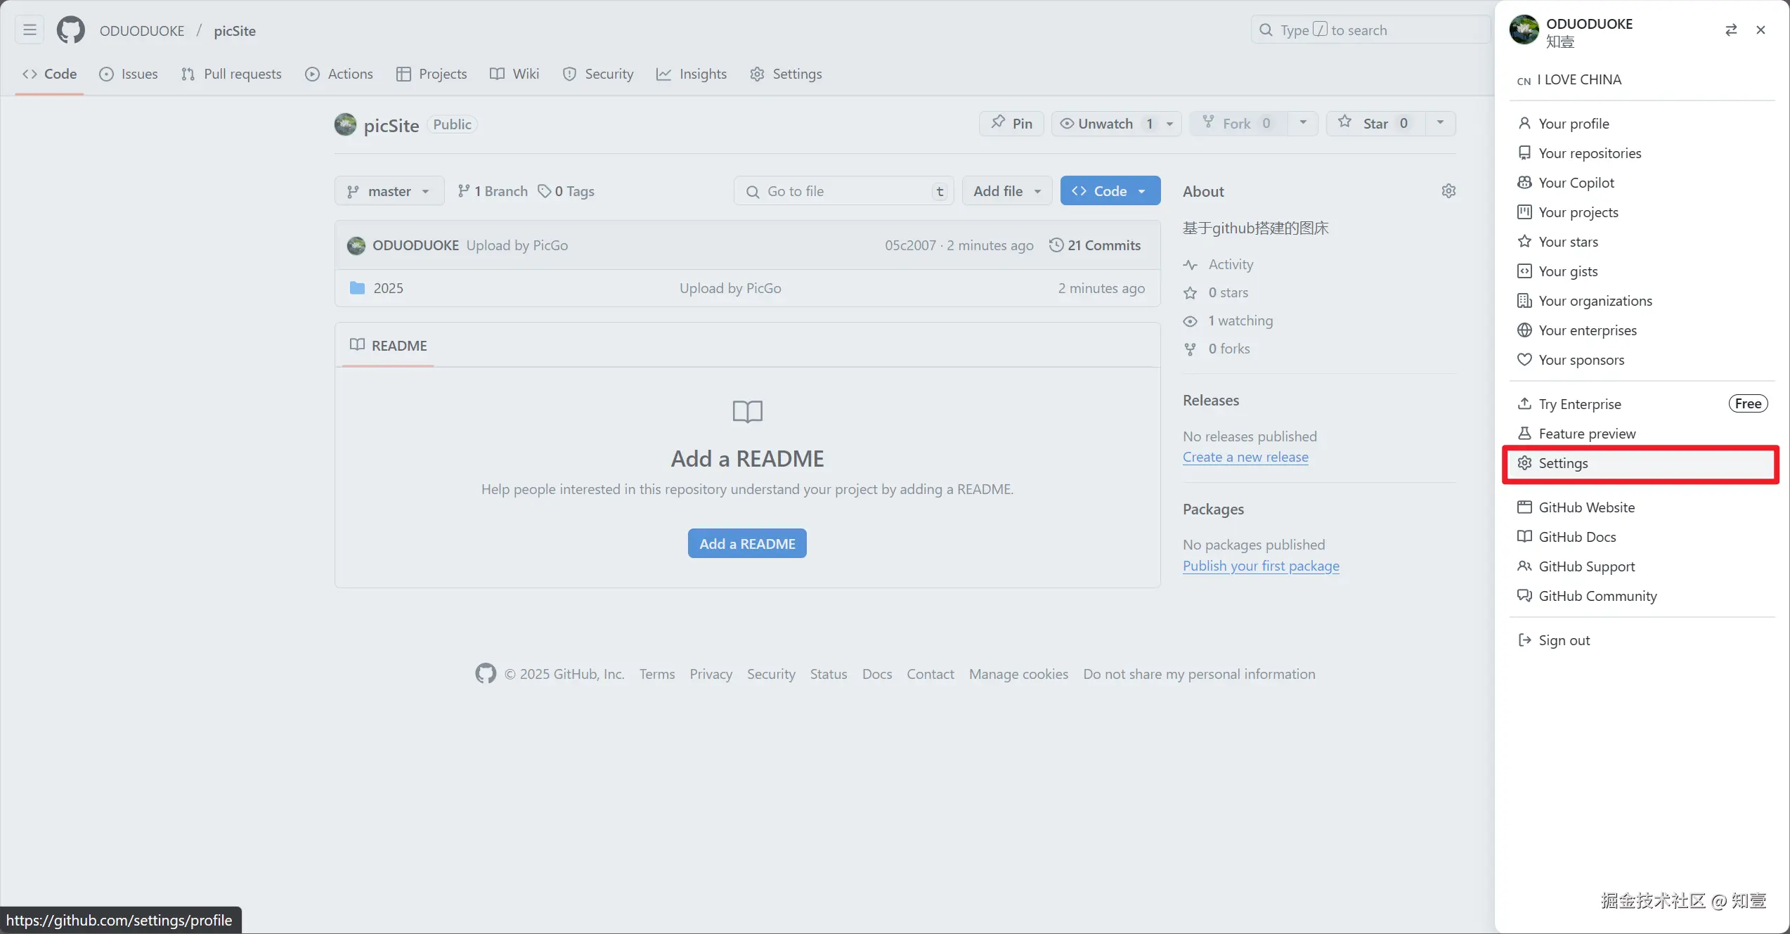1790x934 pixels.
Task: Click the Create a new release link
Action: (x=1245, y=458)
